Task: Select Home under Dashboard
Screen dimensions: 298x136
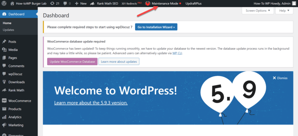Action: click(x=7, y=23)
